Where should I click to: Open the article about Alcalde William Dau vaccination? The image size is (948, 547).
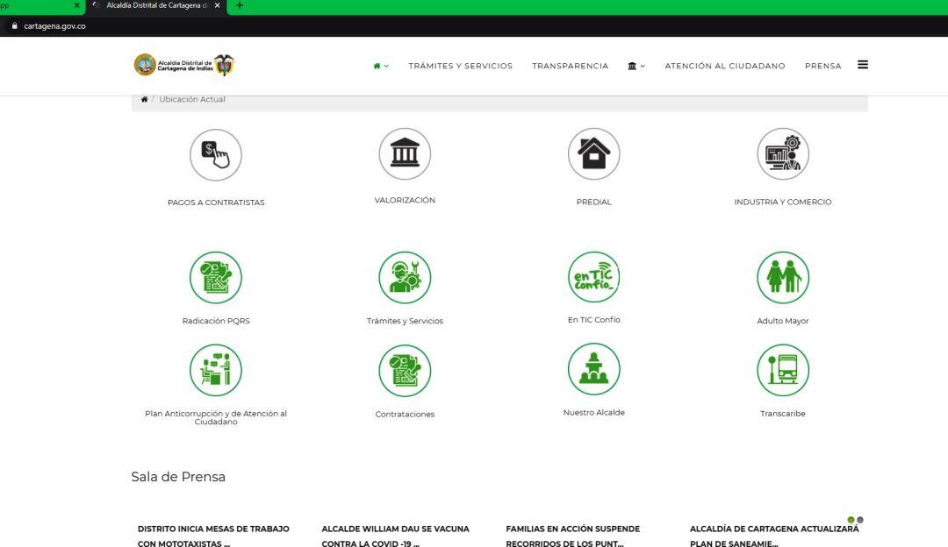(x=396, y=536)
